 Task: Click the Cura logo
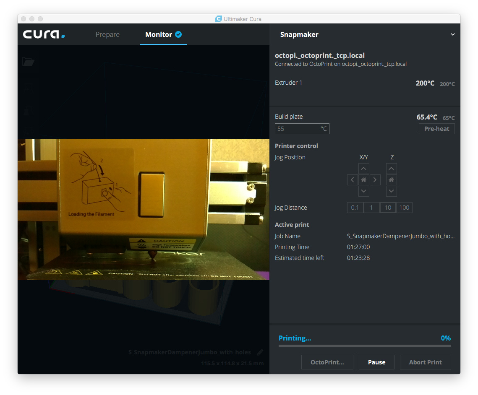pyautogui.click(x=44, y=34)
